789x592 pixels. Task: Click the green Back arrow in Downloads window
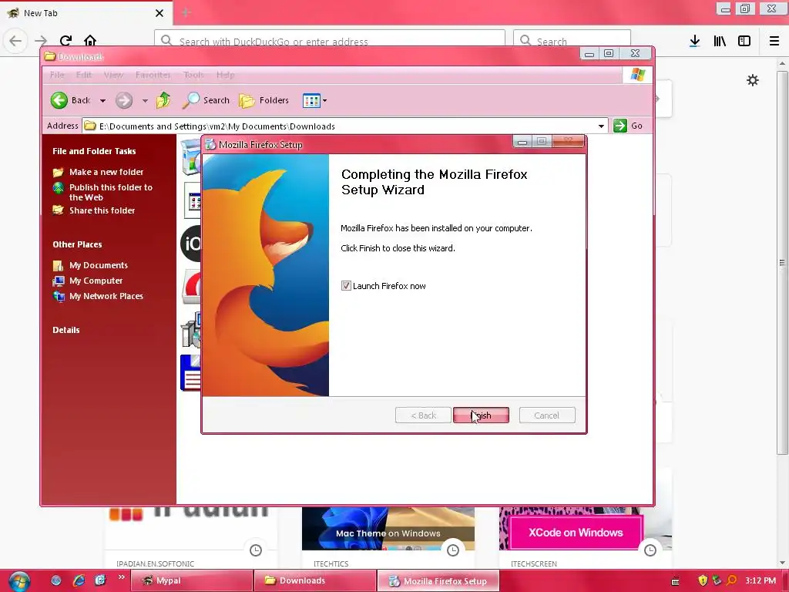[59, 100]
